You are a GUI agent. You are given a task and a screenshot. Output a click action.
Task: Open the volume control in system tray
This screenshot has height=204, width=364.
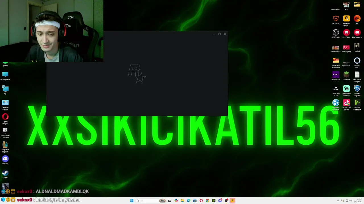point(350,201)
